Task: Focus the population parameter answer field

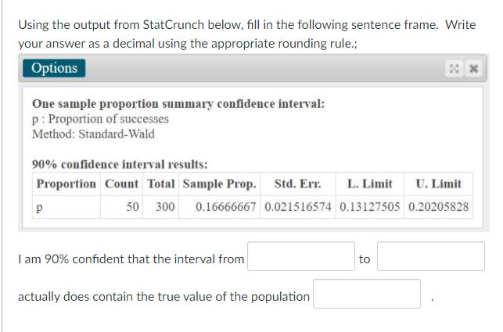Action: pos(368,295)
